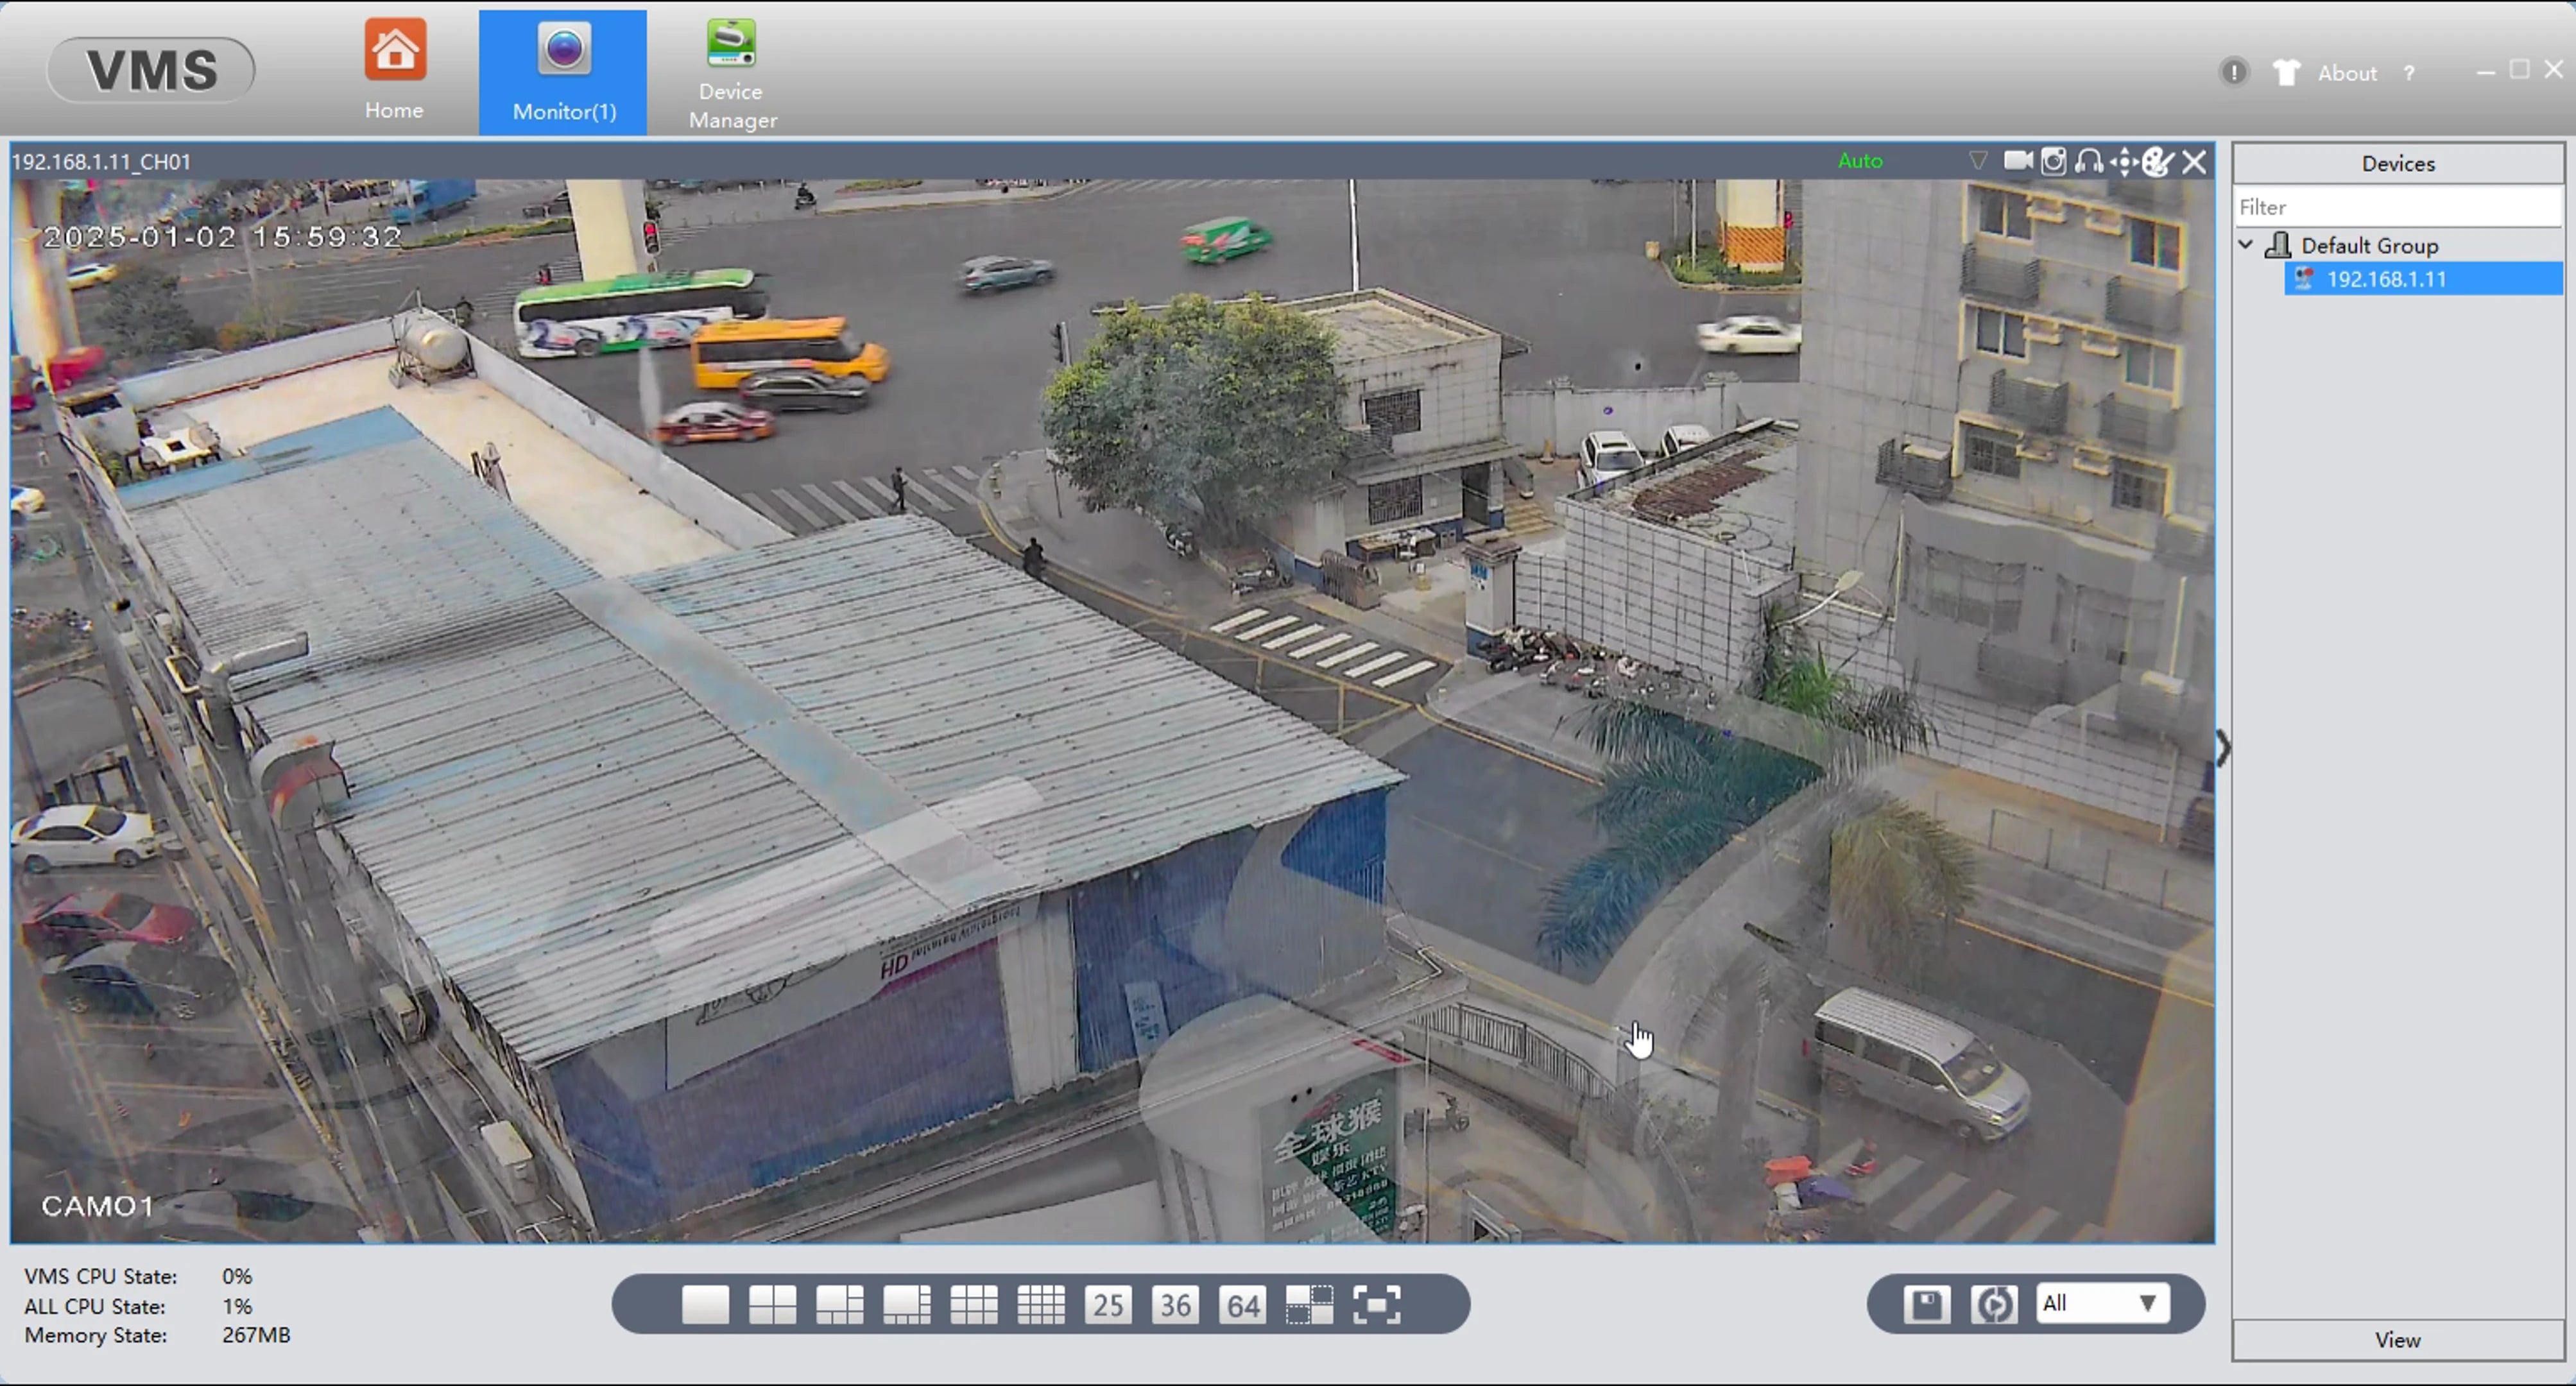The image size is (2576, 1386).
Task: Switch to the Home tab
Action: pyautogui.click(x=394, y=70)
